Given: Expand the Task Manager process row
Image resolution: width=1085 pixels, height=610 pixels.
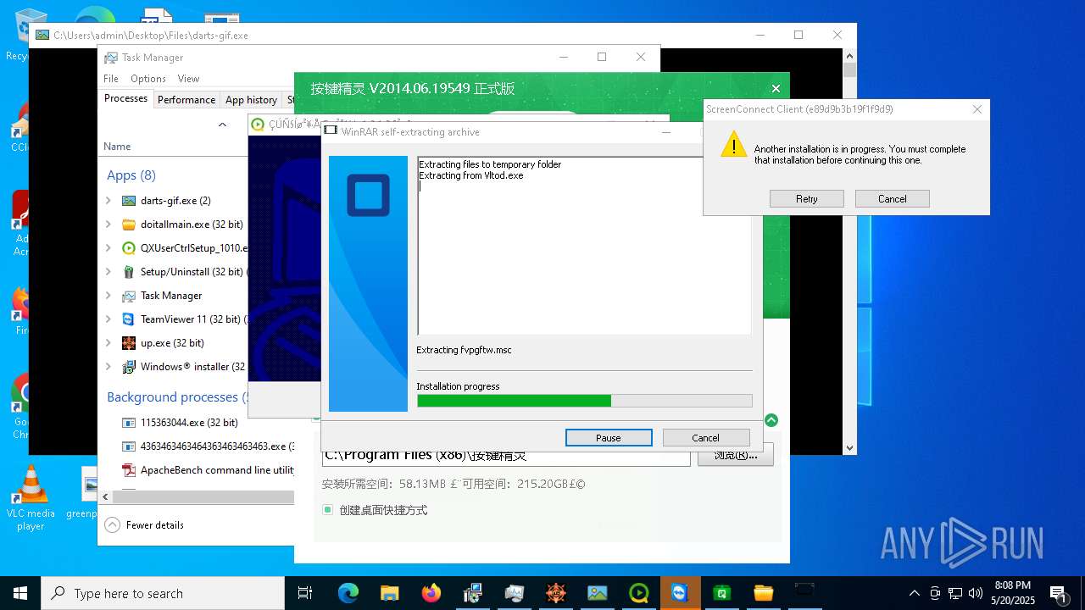Looking at the screenshot, I should (108, 296).
